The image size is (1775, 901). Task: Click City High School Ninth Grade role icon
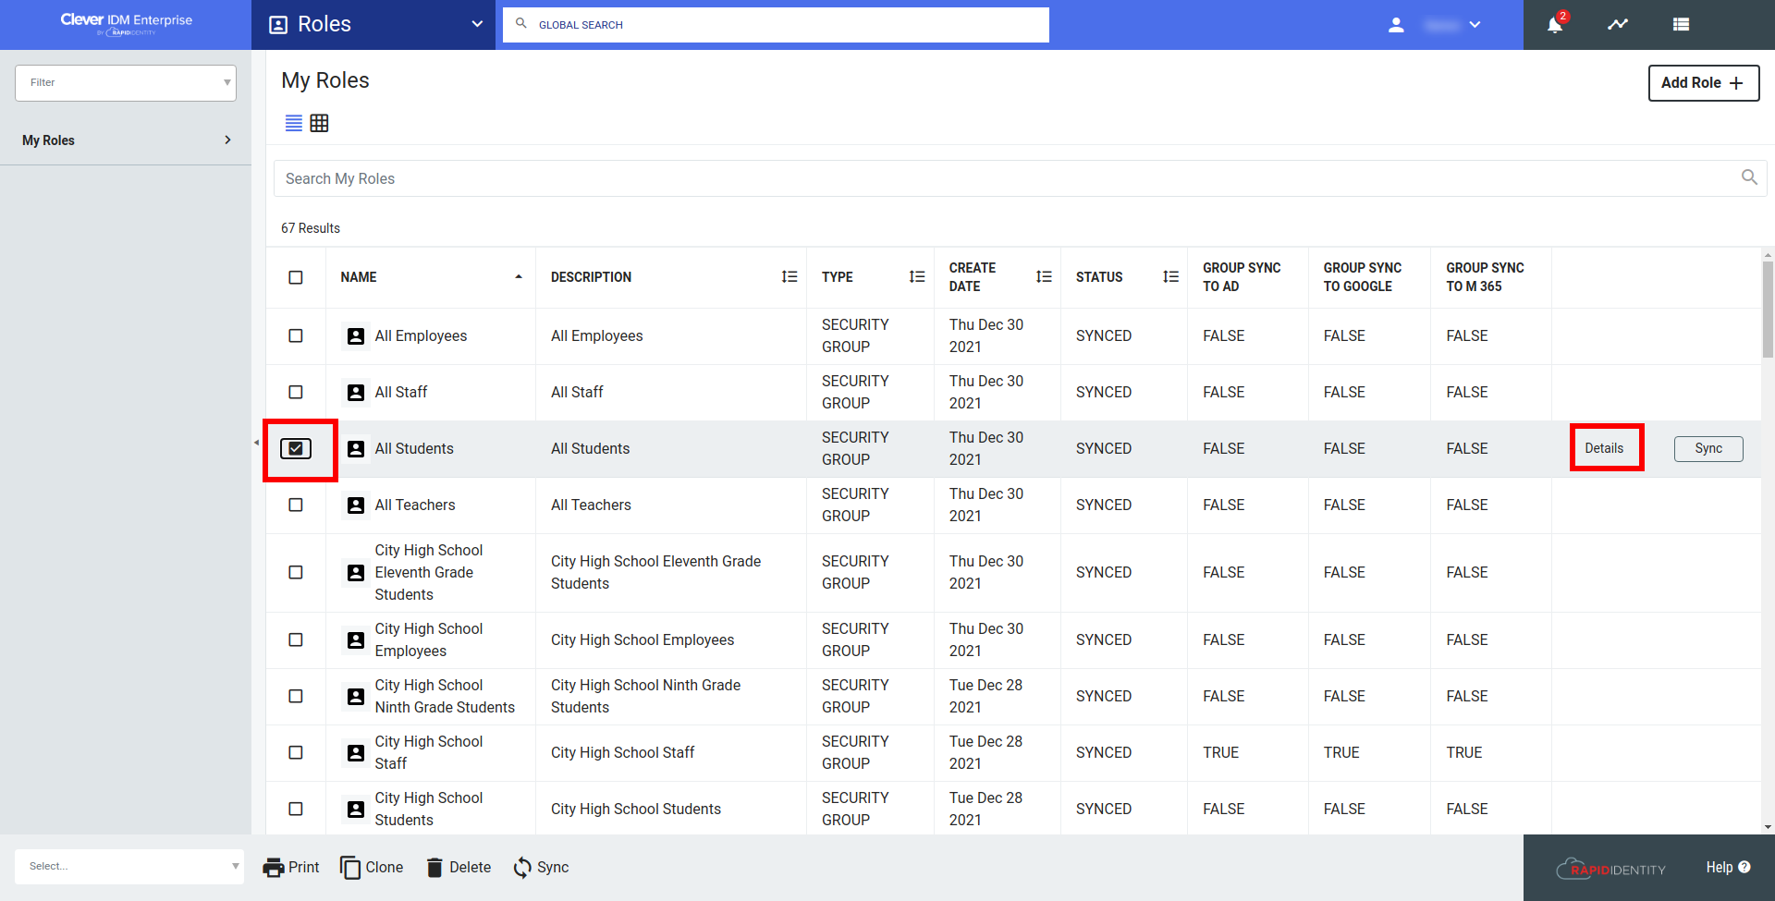[x=356, y=697]
